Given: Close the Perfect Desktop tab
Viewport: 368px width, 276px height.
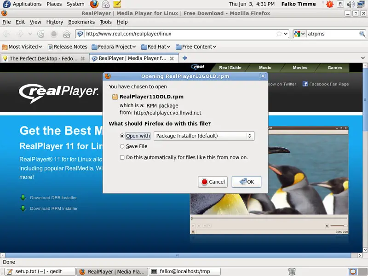Looking at the screenshot, I should click(83, 58).
